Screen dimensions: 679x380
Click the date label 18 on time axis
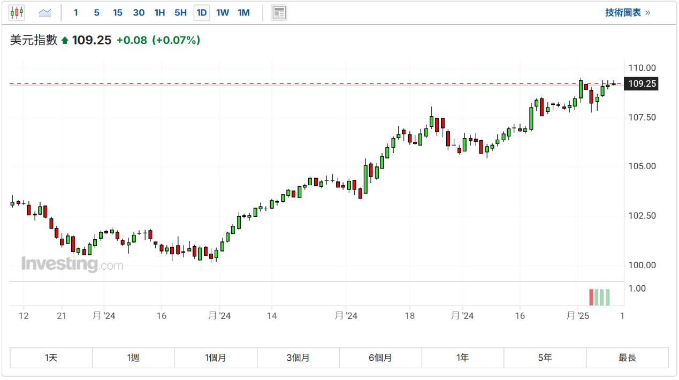pyautogui.click(x=409, y=316)
